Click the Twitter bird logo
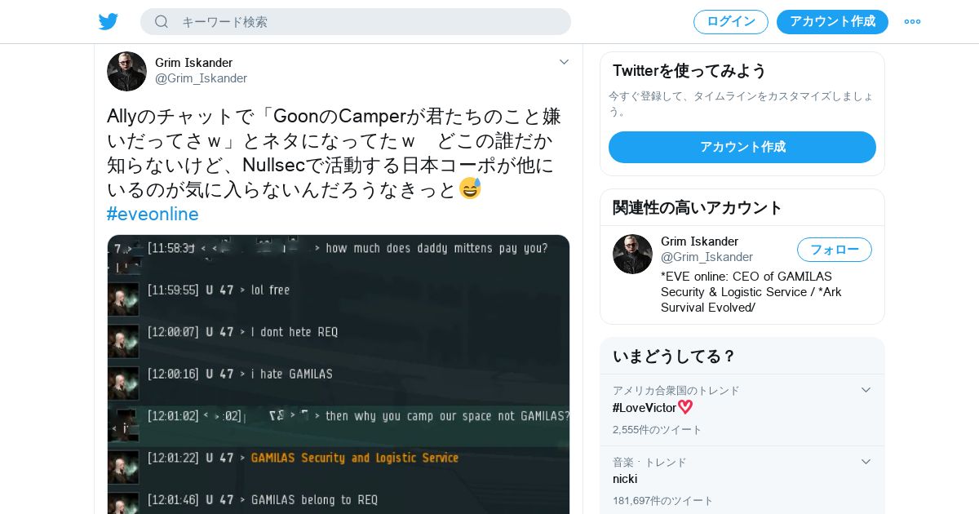This screenshot has width=979, height=514. coord(109,21)
